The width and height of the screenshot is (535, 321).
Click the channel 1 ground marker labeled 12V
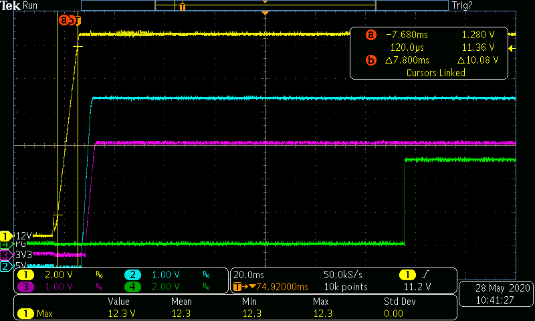click(x=7, y=235)
